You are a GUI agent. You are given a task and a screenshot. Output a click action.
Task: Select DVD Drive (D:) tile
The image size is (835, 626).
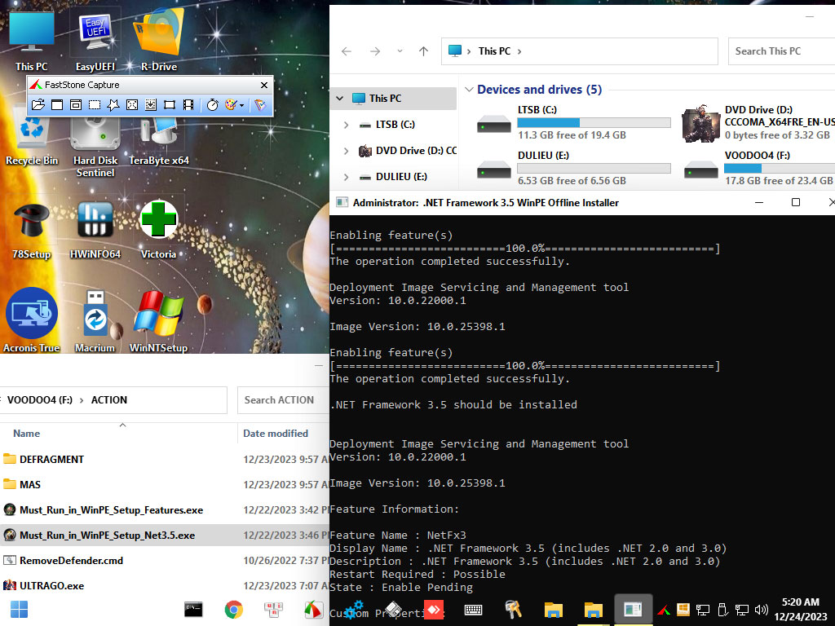pyautogui.click(x=758, y=122)
